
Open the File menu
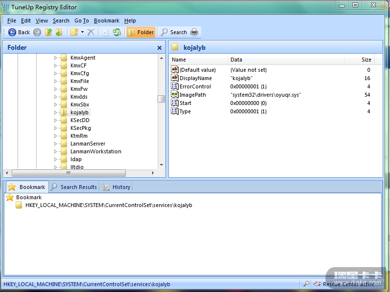(12, 21)
